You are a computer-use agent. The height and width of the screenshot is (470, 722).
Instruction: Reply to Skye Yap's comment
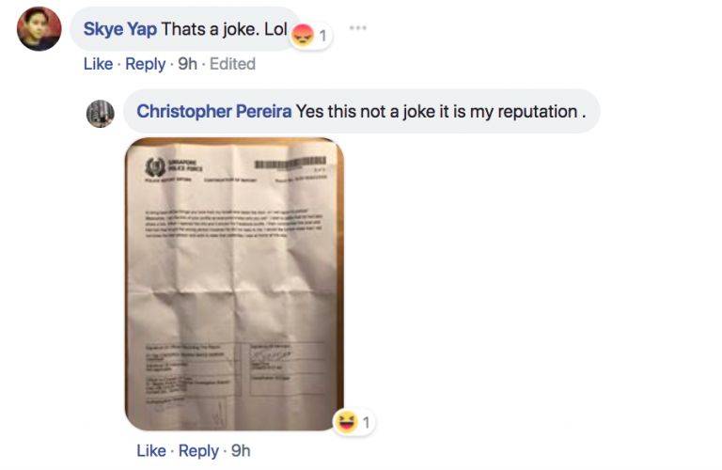coord(145,64)
